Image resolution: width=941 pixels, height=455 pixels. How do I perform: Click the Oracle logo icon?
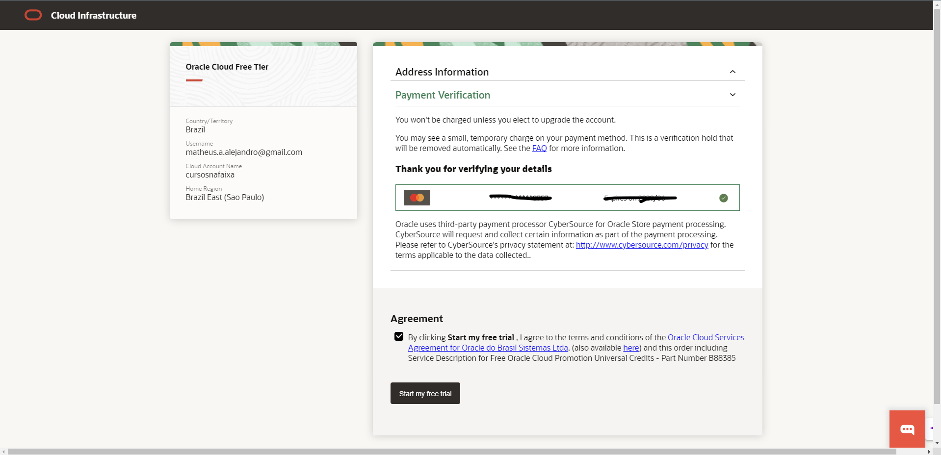click(x=33, y=15)
